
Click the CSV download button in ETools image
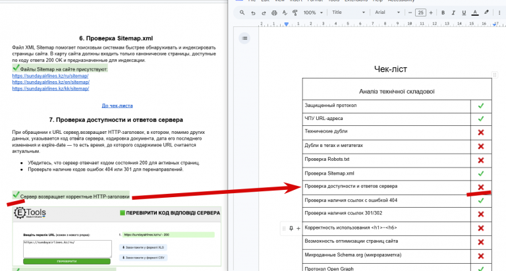(143, 257)
